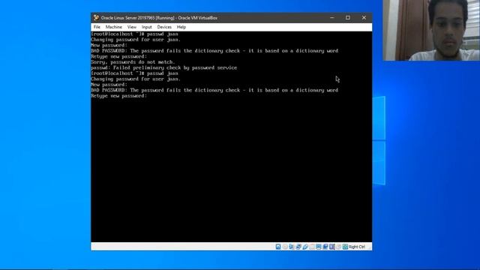Click the first '[root@localhost ~]# passwd juan' command

pos(134,34)
